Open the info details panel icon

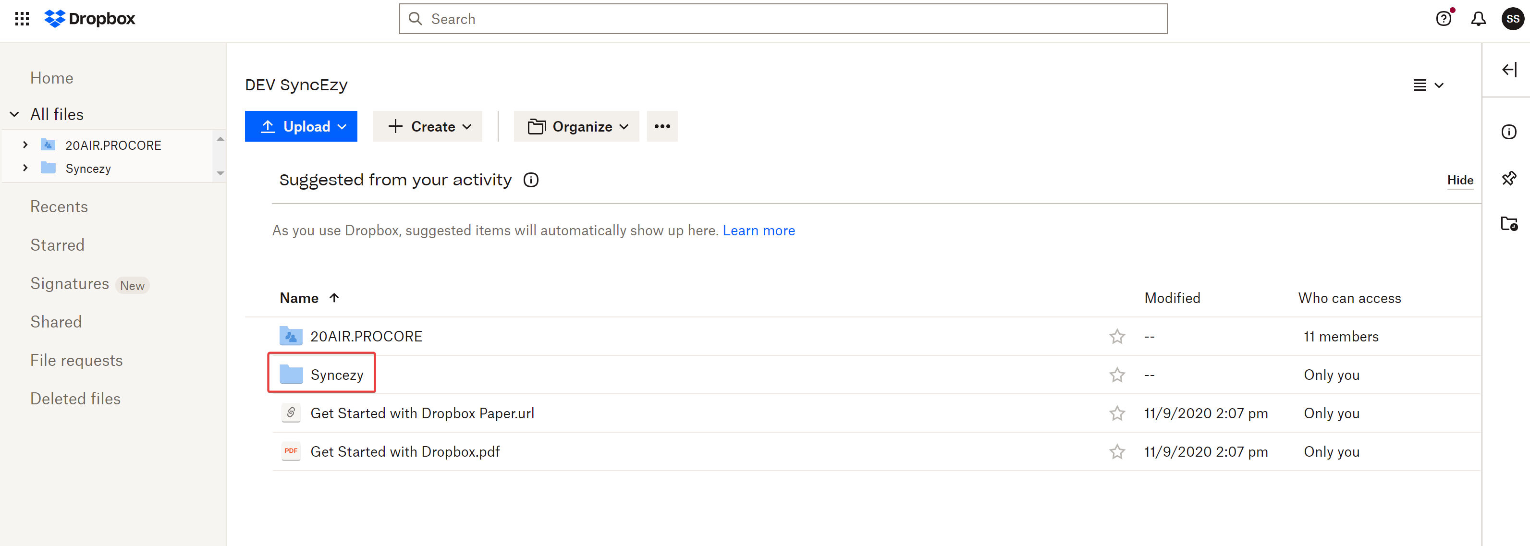click(x=1508, y=132)
